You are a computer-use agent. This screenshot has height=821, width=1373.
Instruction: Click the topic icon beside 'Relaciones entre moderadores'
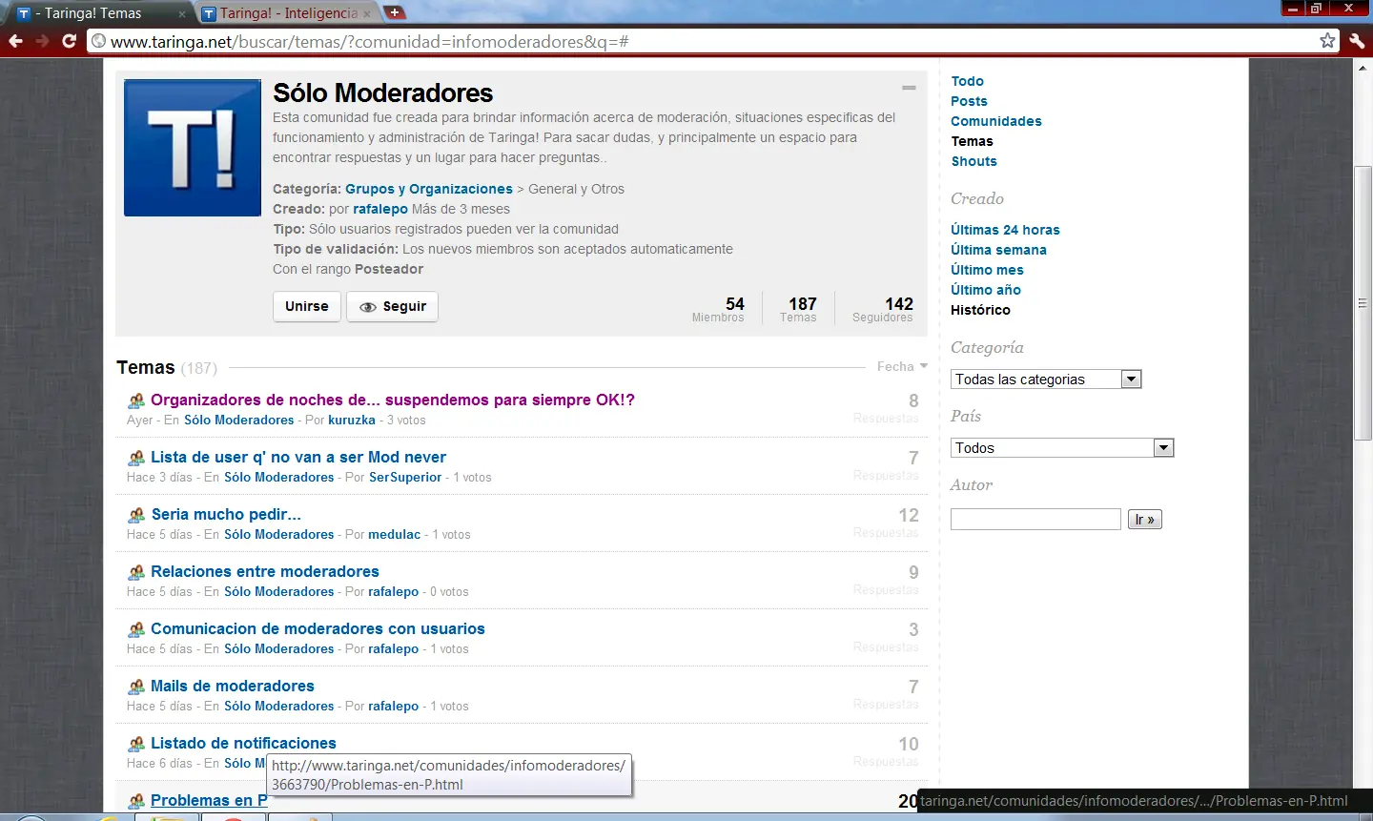click(136, 573)
